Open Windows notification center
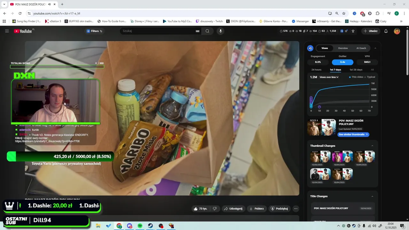 tap(402, 226)
